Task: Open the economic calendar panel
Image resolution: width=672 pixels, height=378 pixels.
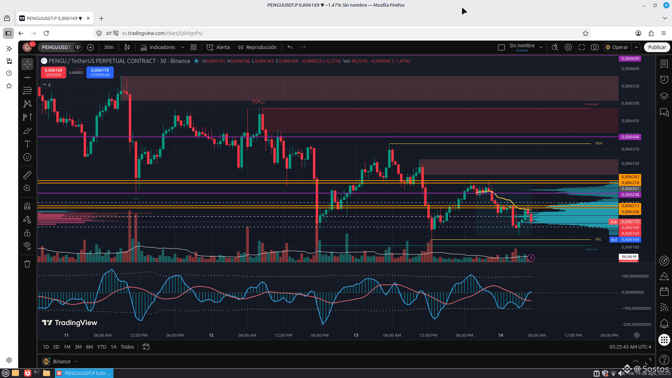Action: pos(664,292)
